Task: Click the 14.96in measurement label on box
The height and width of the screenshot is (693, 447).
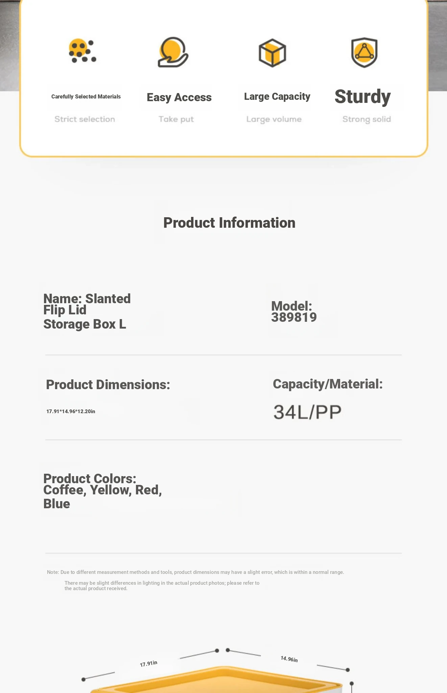Action: coord(289,659)
